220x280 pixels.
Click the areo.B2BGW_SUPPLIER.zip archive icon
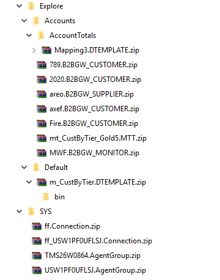42,94
